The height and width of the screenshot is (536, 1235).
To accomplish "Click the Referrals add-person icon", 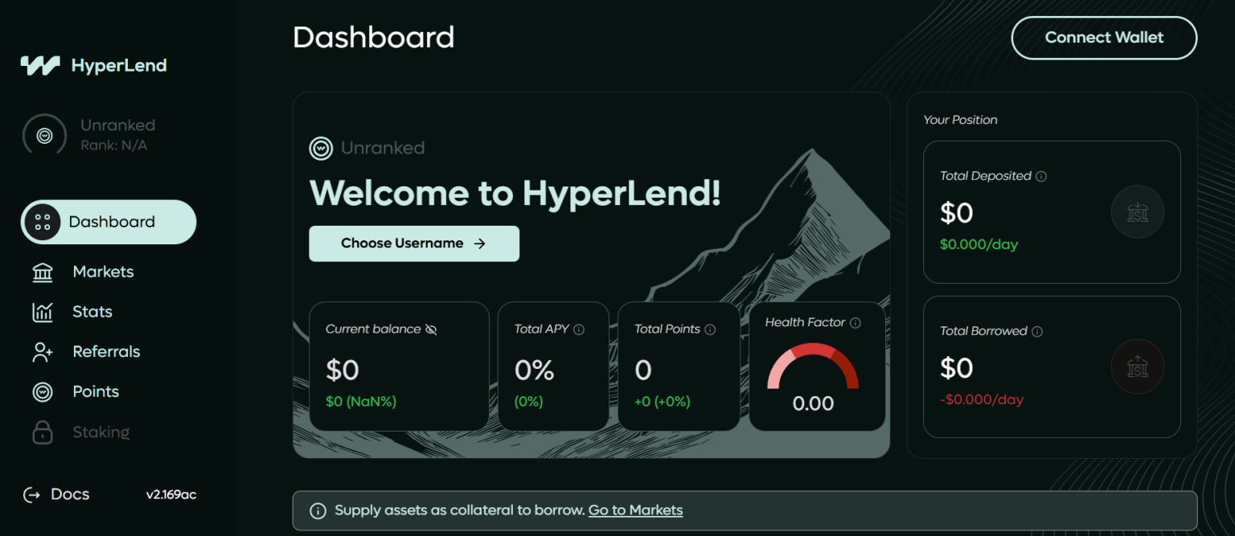I will click(x=42, y=351).
